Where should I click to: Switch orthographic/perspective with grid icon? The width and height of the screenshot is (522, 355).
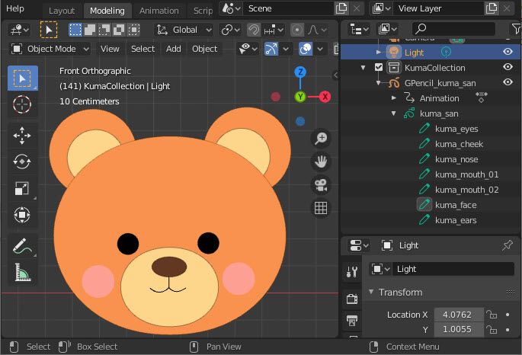tap(321, 208)
